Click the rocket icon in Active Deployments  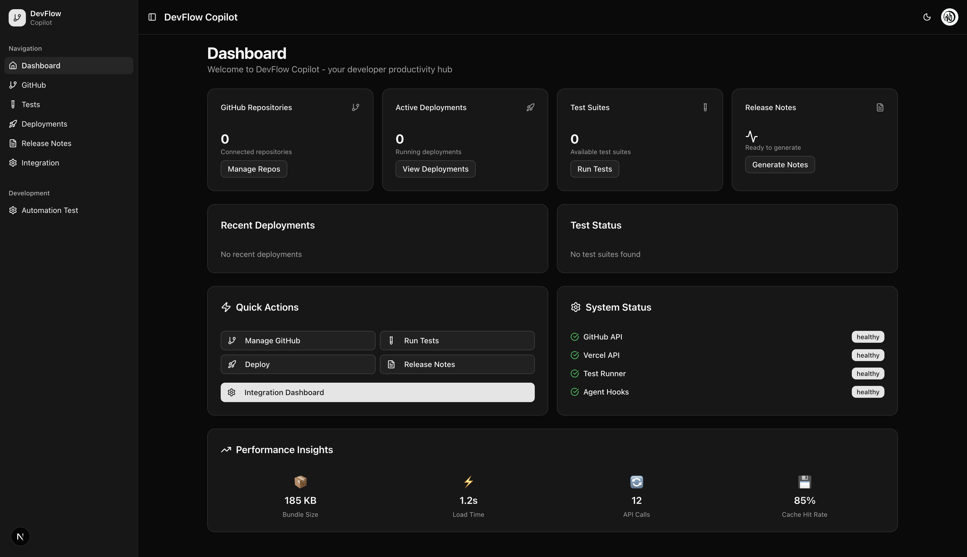click(530, 107)
